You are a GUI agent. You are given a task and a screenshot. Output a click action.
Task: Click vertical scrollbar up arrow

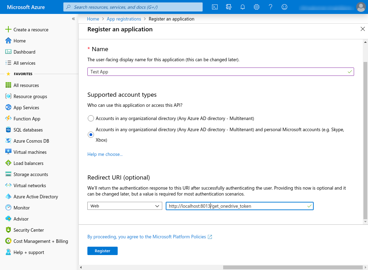pos(365,42)
